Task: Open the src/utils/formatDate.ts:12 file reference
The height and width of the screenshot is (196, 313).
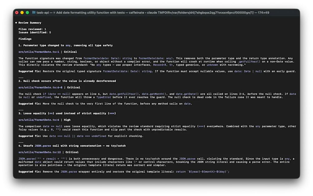Action: coord(39,152)
